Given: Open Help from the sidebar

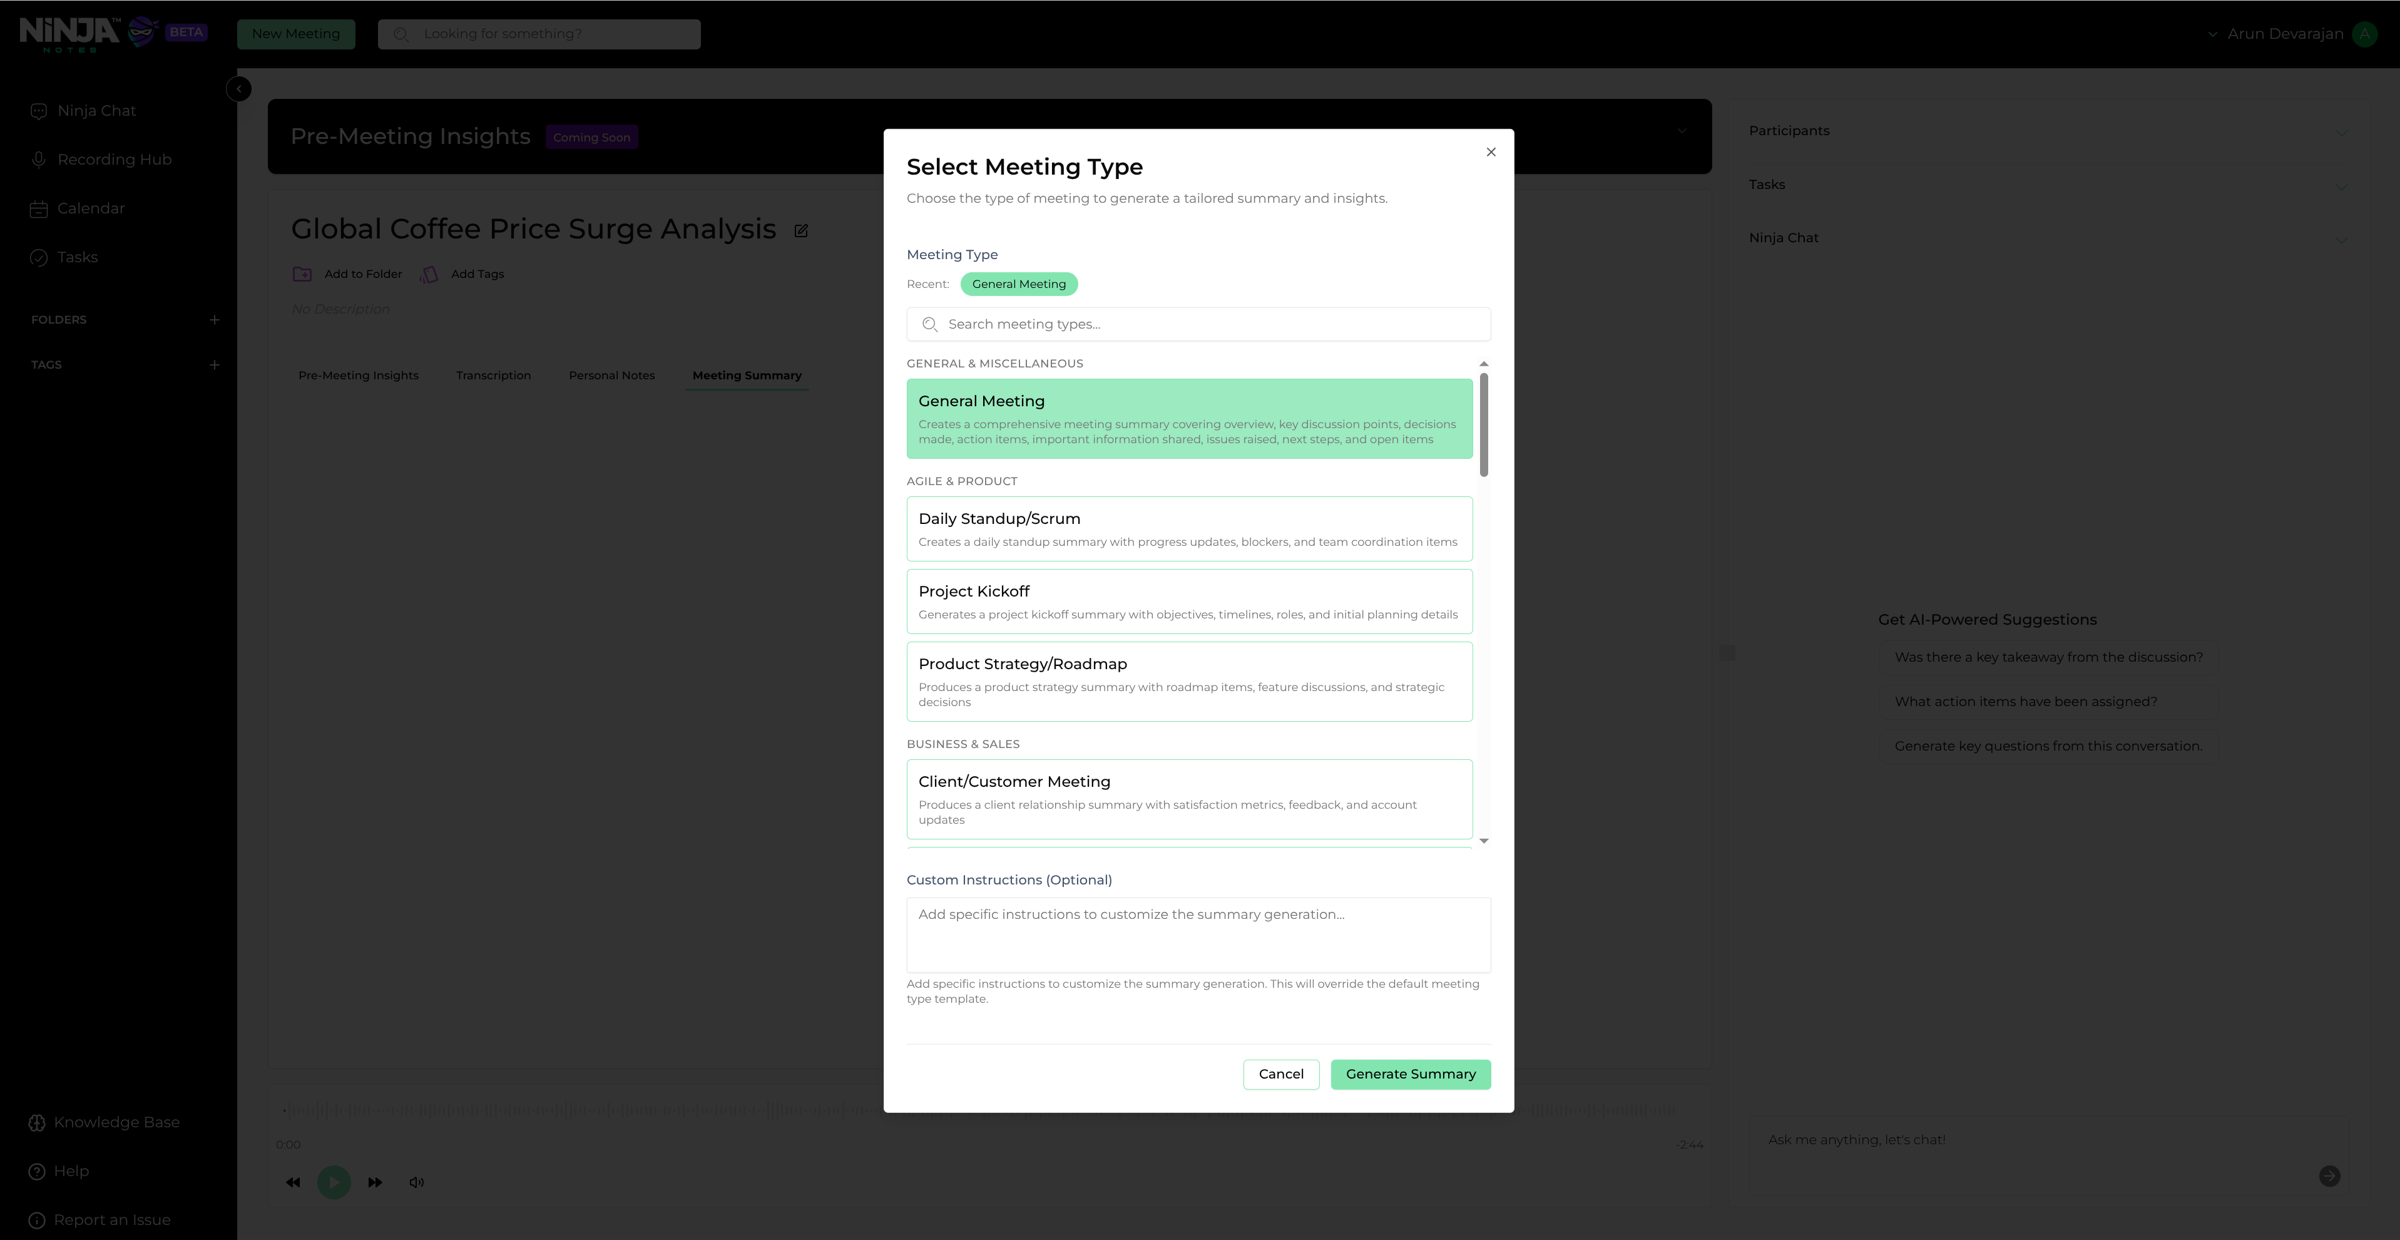Looking at the screenshot, I should tap(58, 1171).
